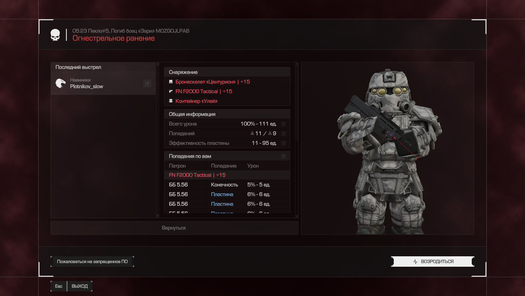Click the Попадание column header
The image size is (525, 296).
224,166
